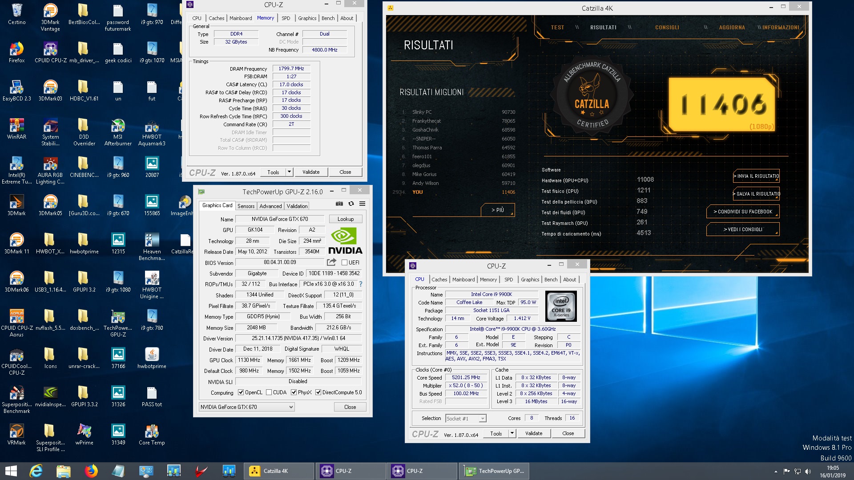Switch to the Sensors tab in GPU-Z
Viewport: 854px width, 480px height.
[x=246, y=206]
